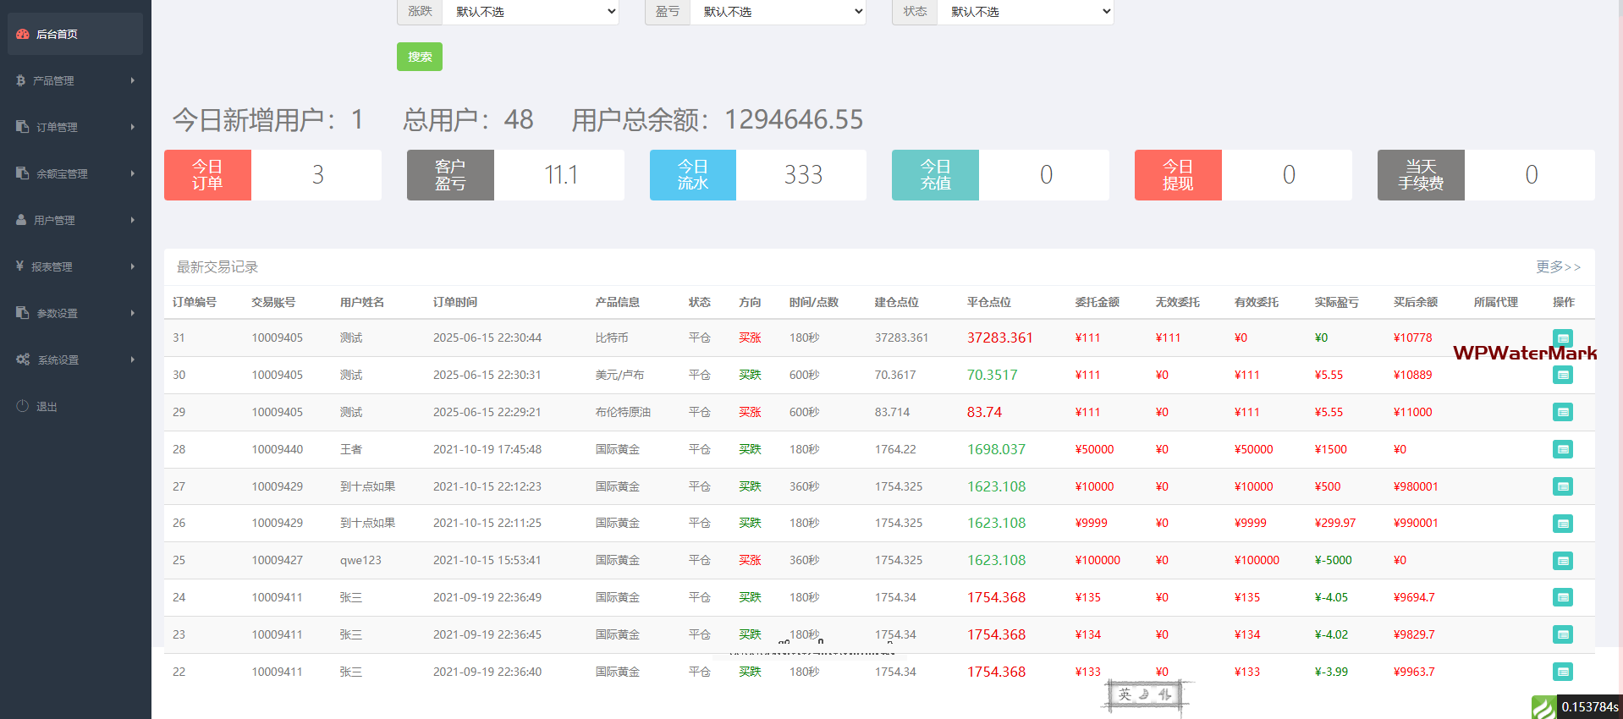The height and width of the screenshot is (719, 1623).
Task: Click the detail icon for order 25
Action: click(1562, 561)
